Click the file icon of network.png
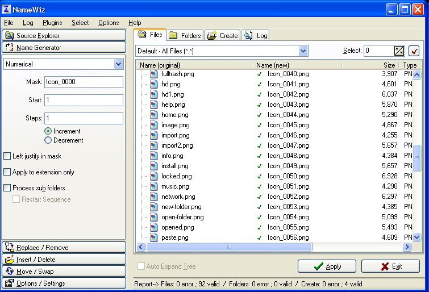429x292 pixels. (154, 197)
